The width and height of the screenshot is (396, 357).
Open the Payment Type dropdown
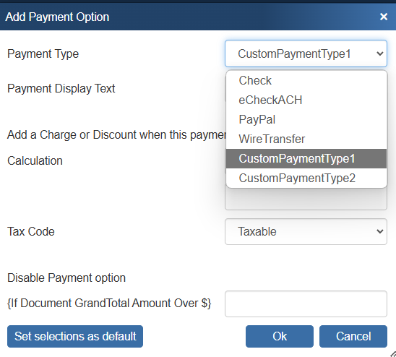[x=306, y=53]
